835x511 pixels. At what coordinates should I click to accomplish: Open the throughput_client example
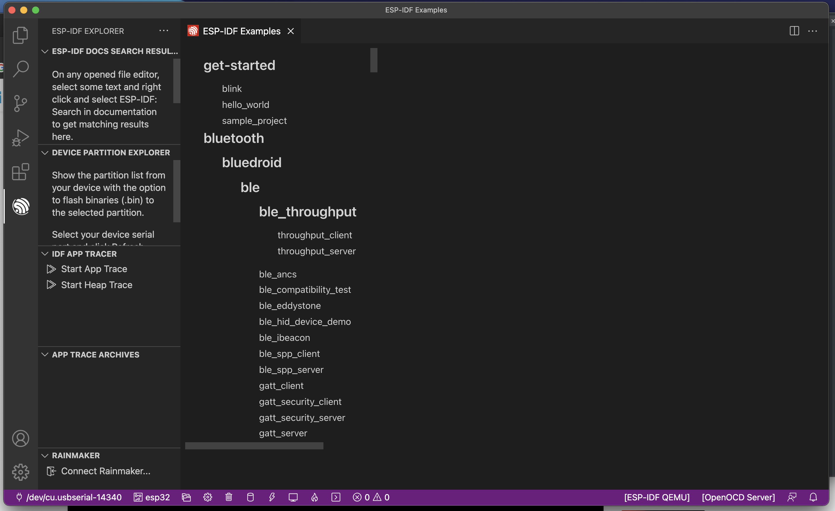coord(315,235)
